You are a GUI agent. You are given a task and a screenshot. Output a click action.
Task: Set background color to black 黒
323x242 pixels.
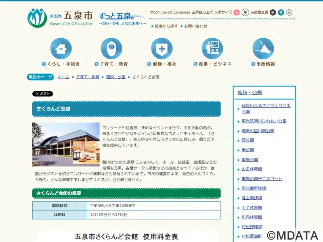273,13
